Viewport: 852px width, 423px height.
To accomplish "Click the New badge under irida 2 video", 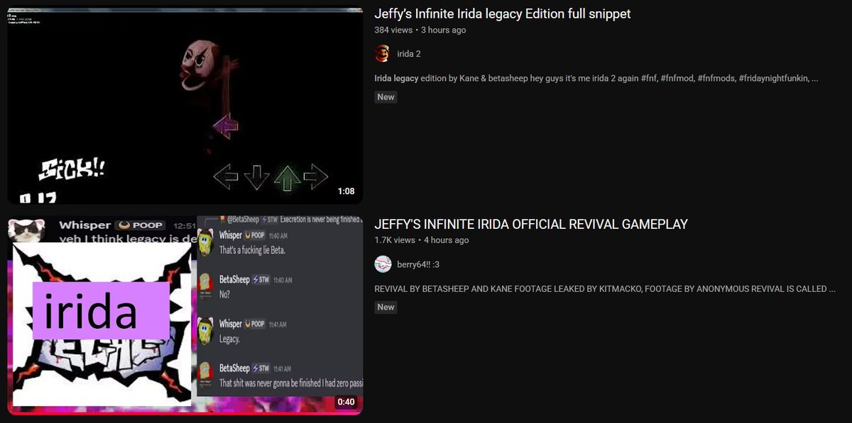I will pyautogui.click(x=386, y=97).
